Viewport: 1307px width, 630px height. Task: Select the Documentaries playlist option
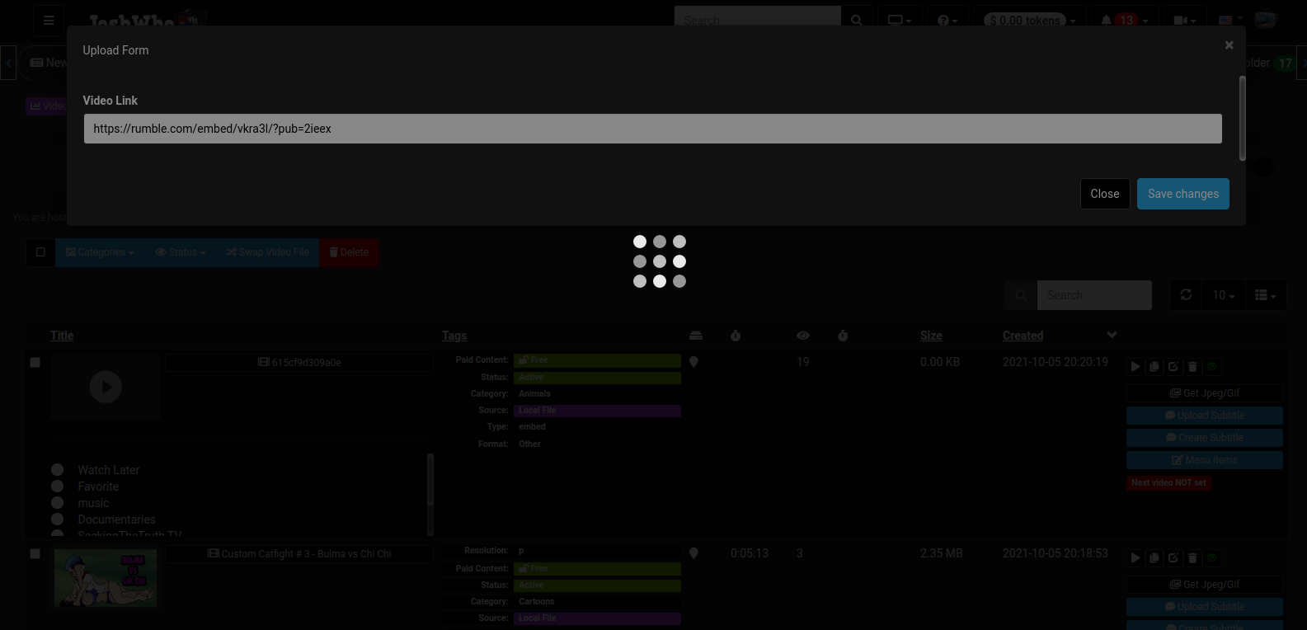coord(58,519)
